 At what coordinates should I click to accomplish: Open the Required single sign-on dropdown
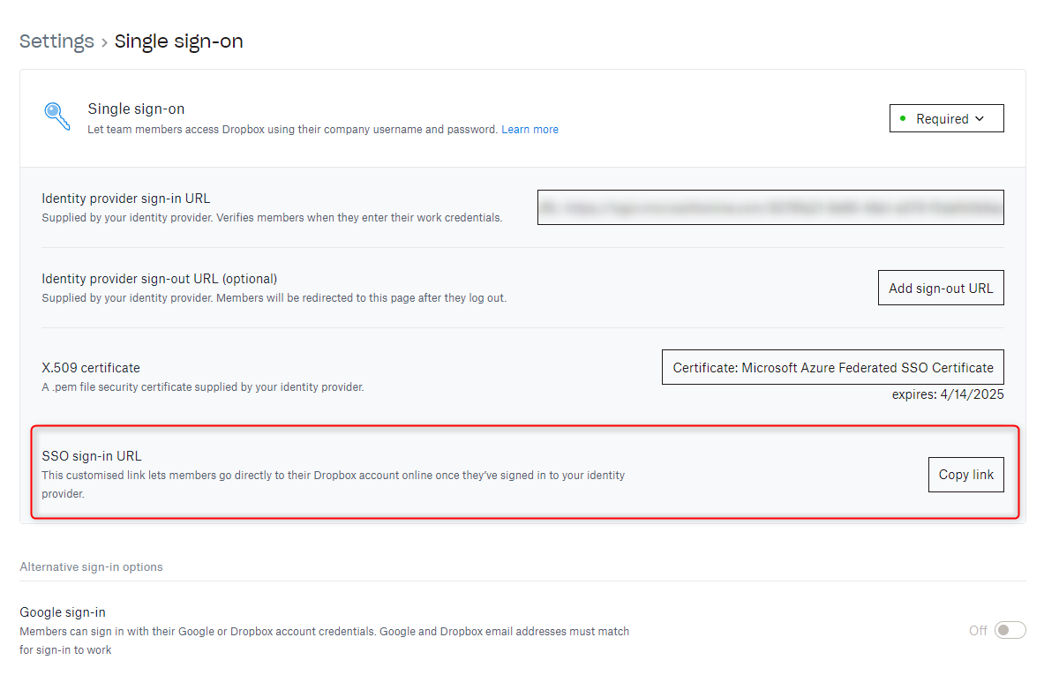pos(946,119)
